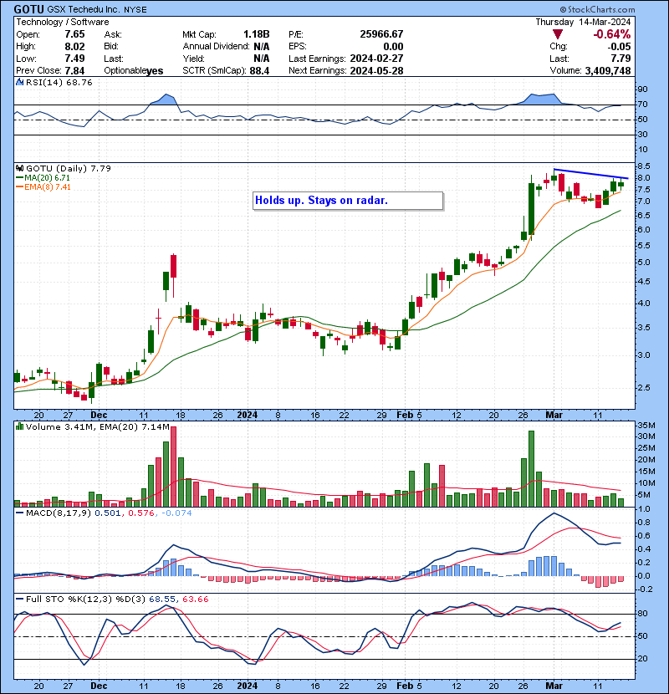Click the MACD histogram value -0.074
This screenshot has width=669, height=694.
[176, 513]
